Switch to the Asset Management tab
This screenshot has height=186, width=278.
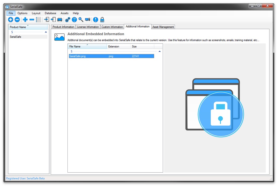tap(163, 27)
